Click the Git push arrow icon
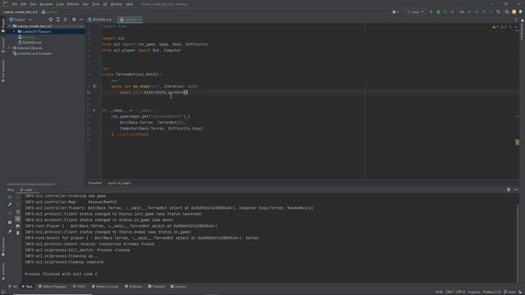Viewport: 525px width, 295px height. click(x=483, y=11)
